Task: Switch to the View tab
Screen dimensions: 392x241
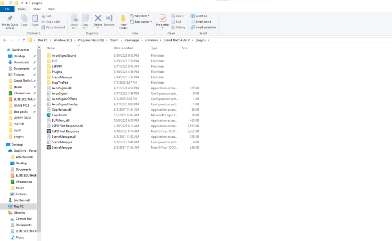Action: click(51, 9)
